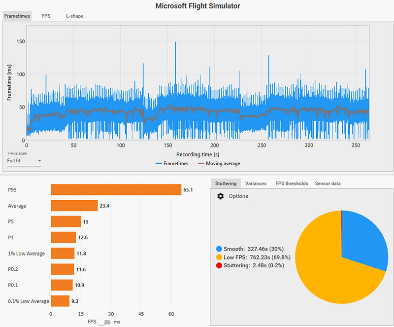This screenshot has width=394, height=327.
Task: Switch to the FPS tab
Action: (46, 16)
